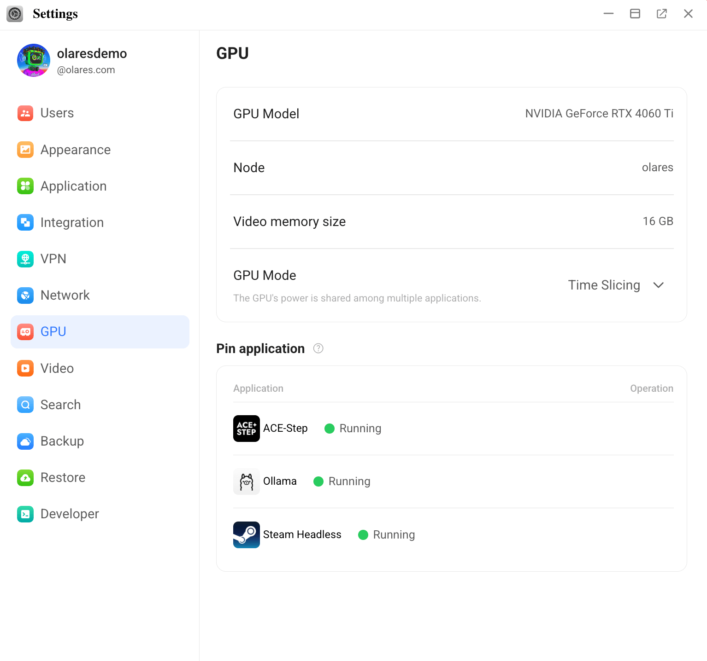Open the Integration settings section

[72, 223]
